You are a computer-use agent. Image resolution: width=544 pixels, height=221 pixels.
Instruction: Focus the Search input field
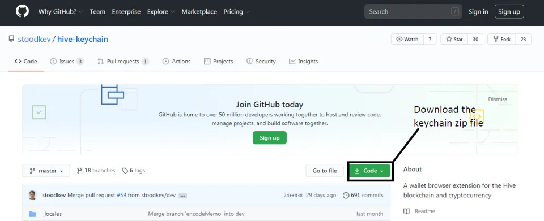click(413, 11)
